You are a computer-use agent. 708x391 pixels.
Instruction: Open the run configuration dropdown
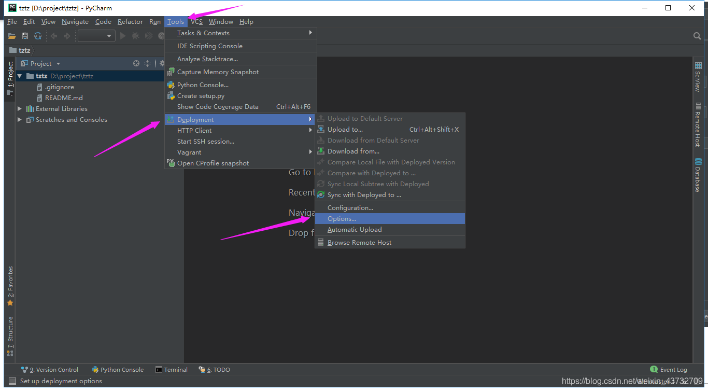[96, 36]
